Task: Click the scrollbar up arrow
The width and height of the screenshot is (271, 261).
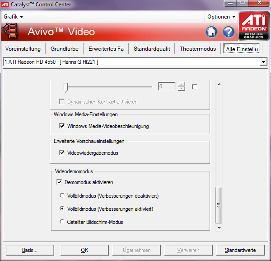Action: 219,84
